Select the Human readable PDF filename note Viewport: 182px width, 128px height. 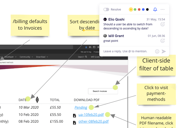(x=156, y=121)
